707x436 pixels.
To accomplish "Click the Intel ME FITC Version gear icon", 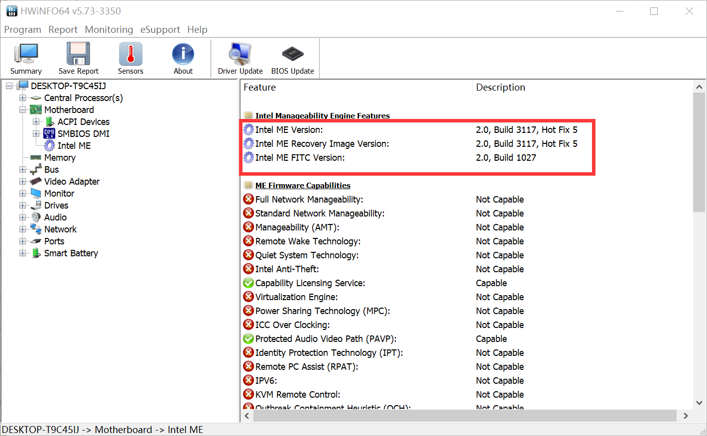I will pyautogui.click(x=248, y=158).
